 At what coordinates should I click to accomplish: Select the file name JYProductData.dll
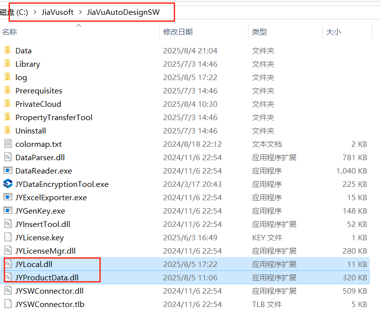(47, 278)
